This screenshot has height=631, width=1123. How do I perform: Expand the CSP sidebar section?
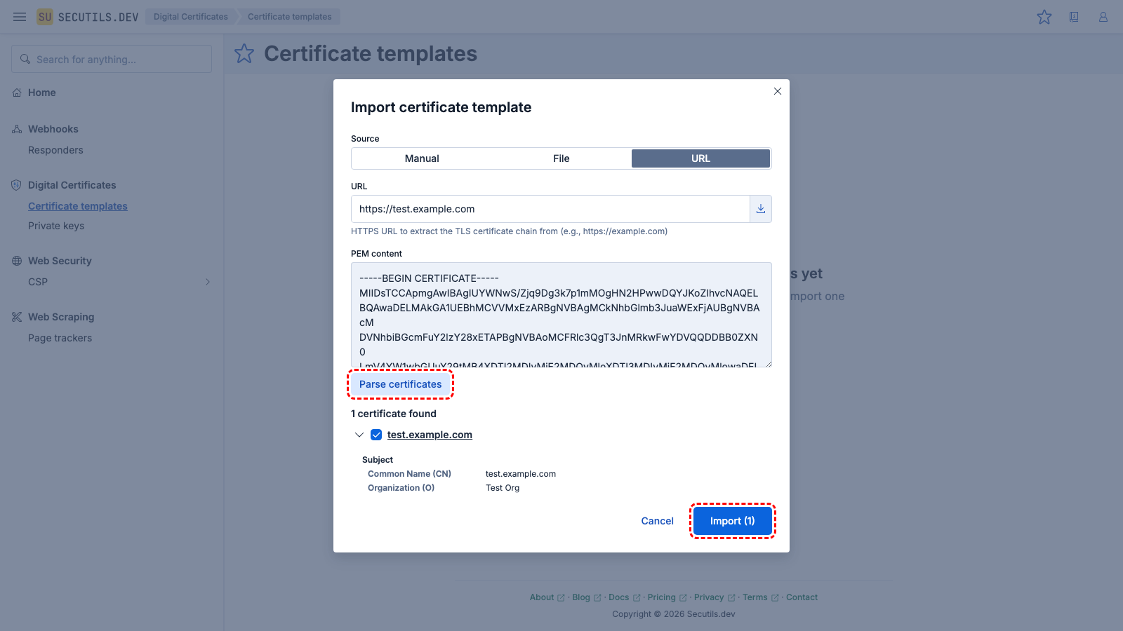click(208, 282)
